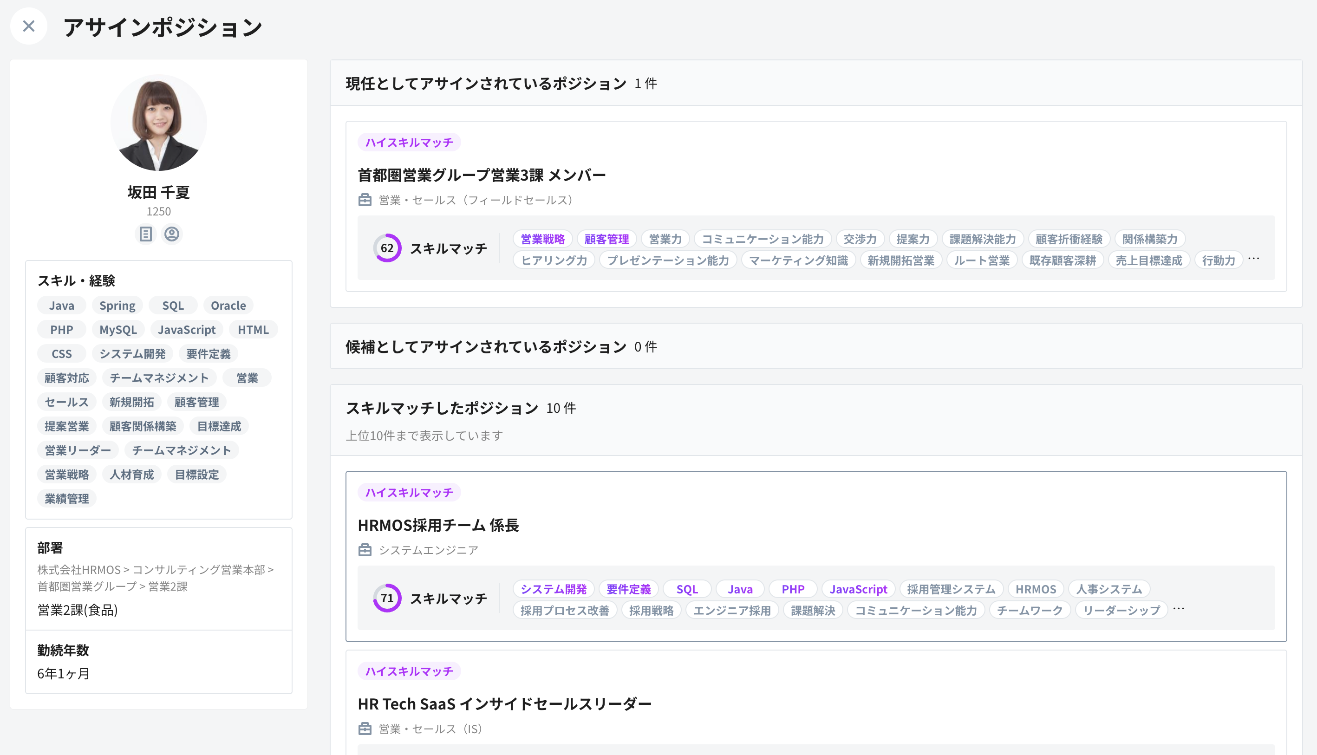Click the マーケティング知識 tag
Image resolution: width=1317 pixels, height=755 pixels.
coord(798,260)
